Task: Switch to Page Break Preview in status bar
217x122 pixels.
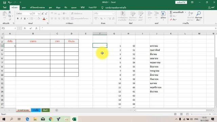Action: click(x=188, y=114)
